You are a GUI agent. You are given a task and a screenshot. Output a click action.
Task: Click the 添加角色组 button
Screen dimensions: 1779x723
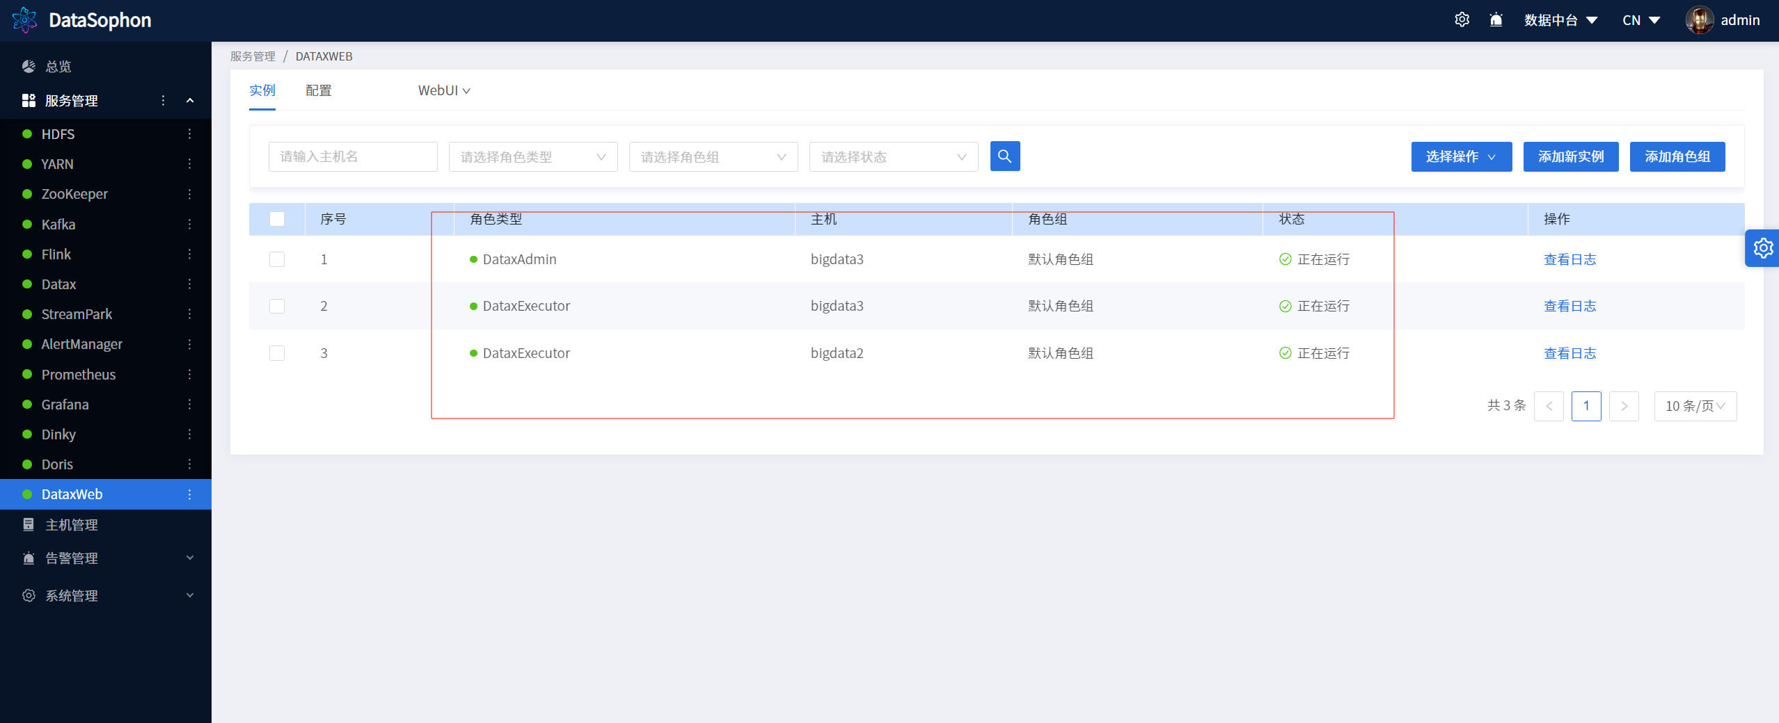1677,156
